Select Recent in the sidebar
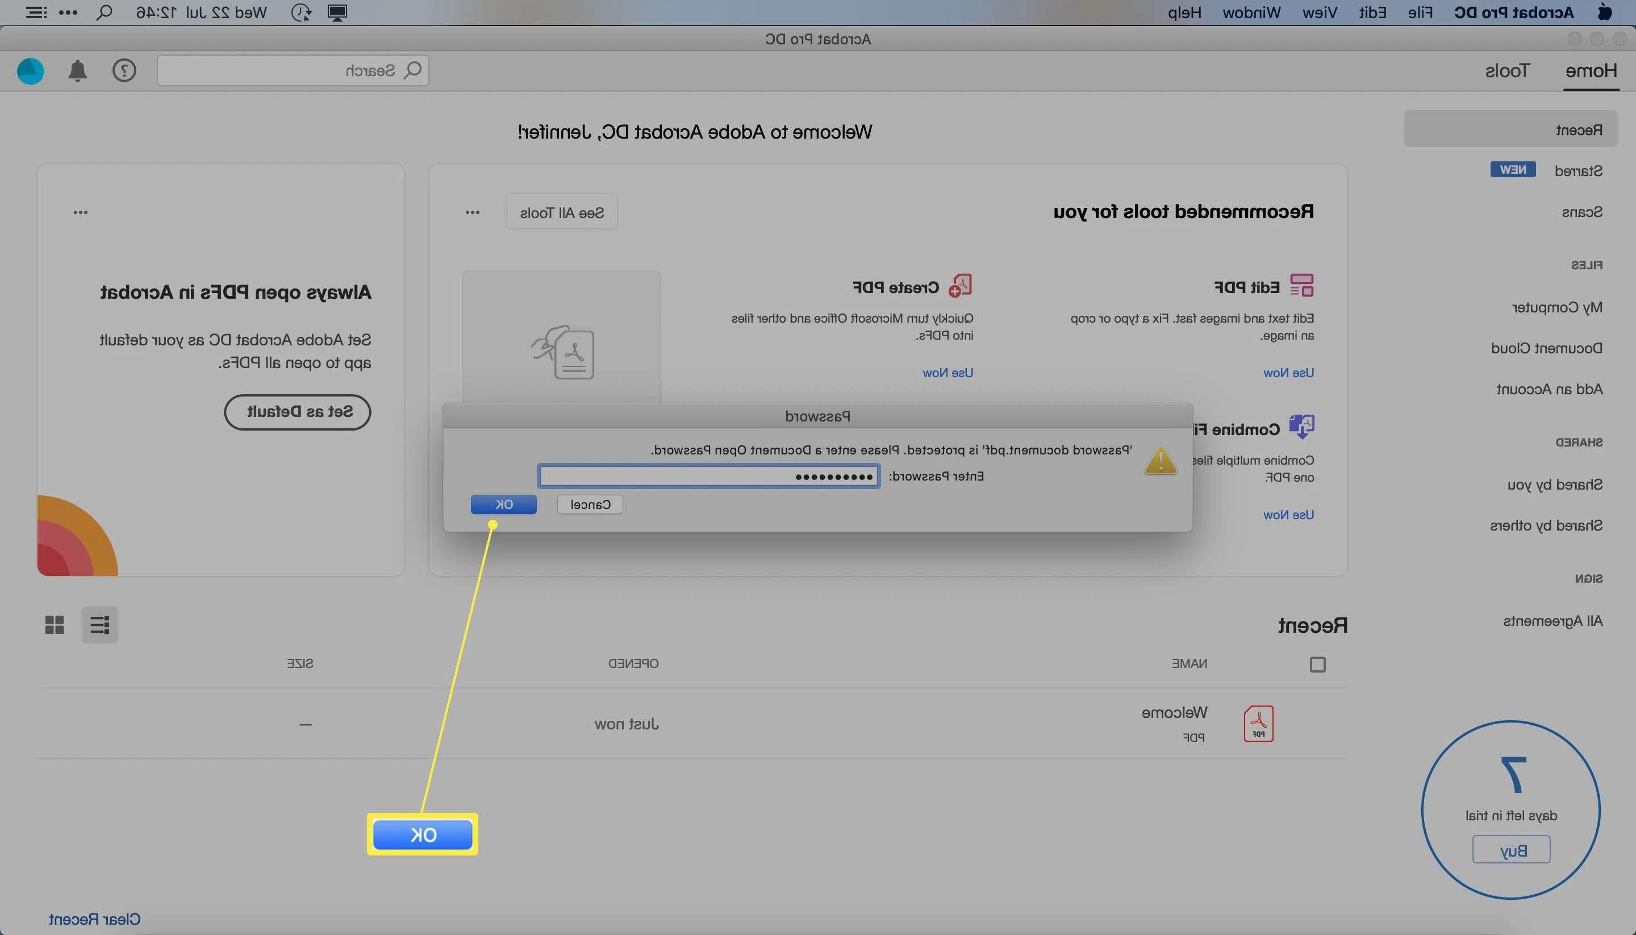This screenshot has width=1636, height=935. tap(1510, 130)
